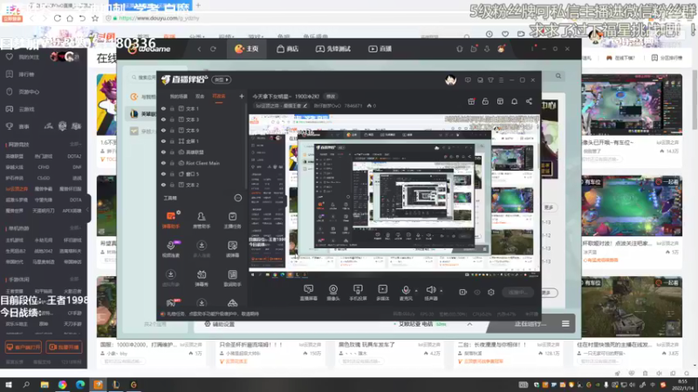Open WeGame 主页 home tab
This screenshot has width=698, height=392.
pyautogui.click(x=247, y=49)
